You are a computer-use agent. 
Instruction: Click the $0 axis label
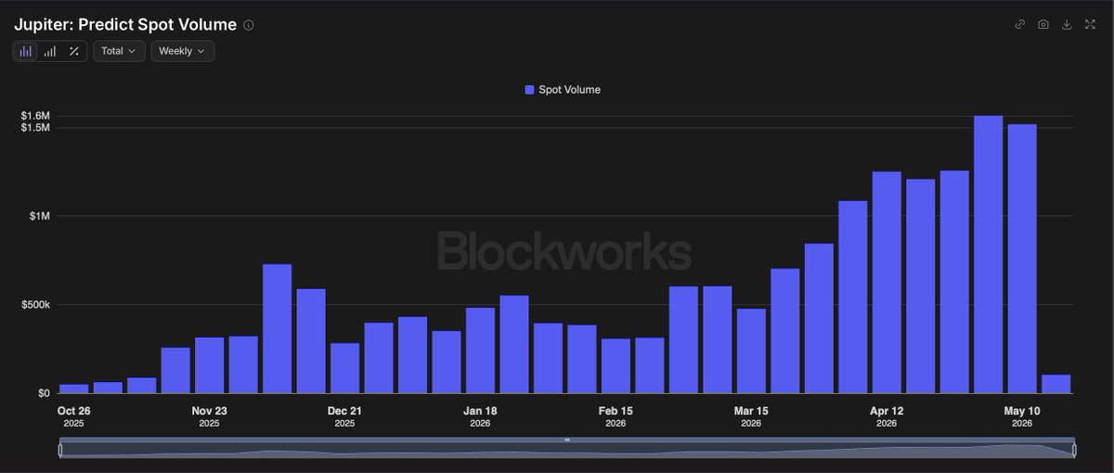click(44, 393)
